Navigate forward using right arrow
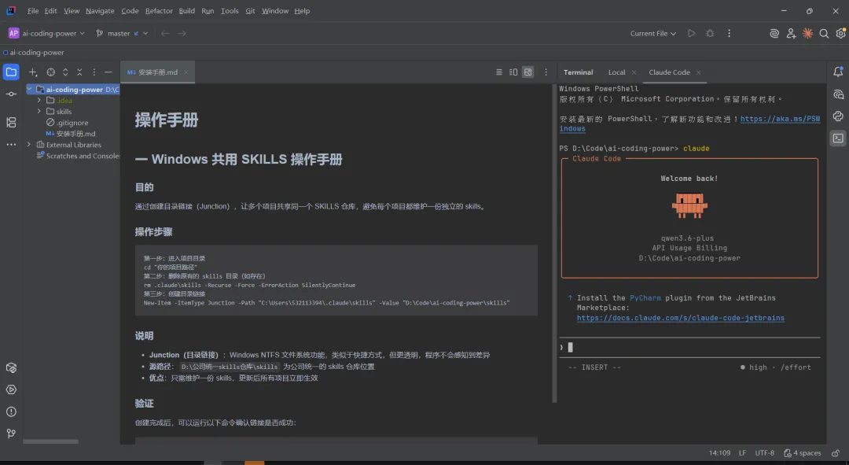The image size is (849, 465). pos(182,34)
